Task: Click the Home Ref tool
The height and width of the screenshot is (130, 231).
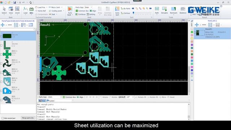Action: point(40,11)
